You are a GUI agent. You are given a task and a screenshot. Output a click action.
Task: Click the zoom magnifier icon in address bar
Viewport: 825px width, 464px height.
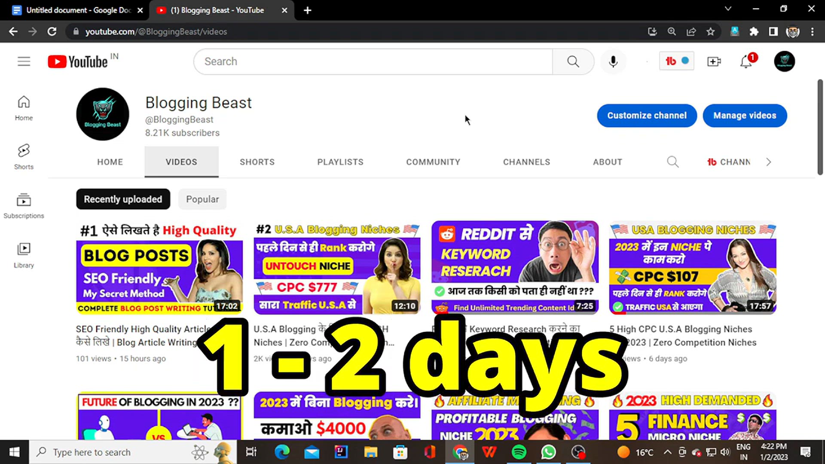(672, 31)
